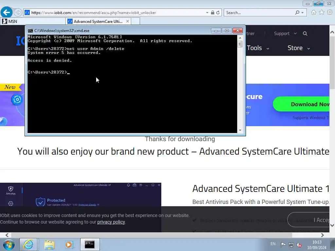Select the cmd.exe taskbar button
335x251 pixels.
pyautogui.click(x=90, y=244)
